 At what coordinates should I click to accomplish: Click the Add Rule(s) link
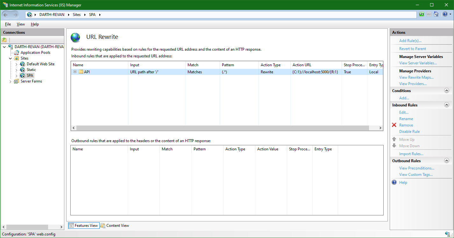411,40
